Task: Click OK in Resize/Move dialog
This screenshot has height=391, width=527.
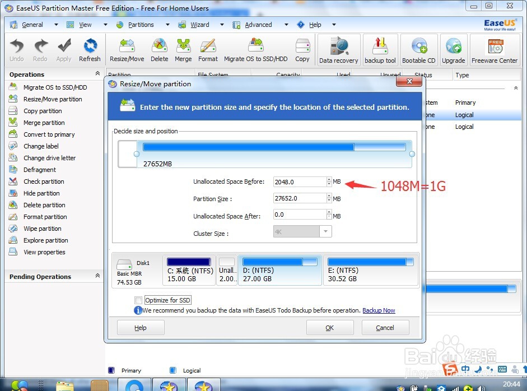Action: [330, 328]
